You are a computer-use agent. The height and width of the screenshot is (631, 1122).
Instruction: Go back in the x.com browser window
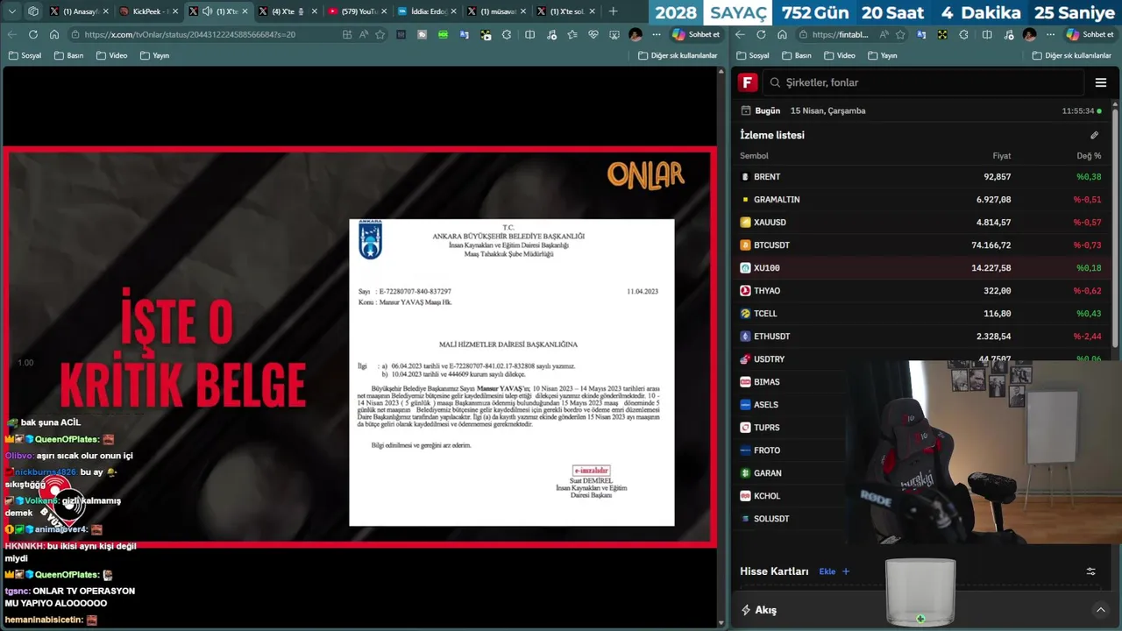click(x=11, y=34)
